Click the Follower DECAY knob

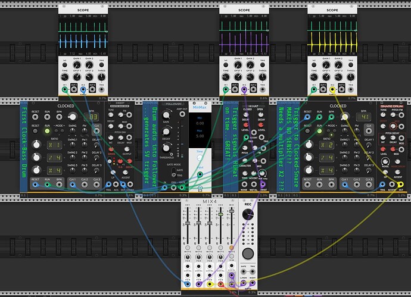[166, 131]
